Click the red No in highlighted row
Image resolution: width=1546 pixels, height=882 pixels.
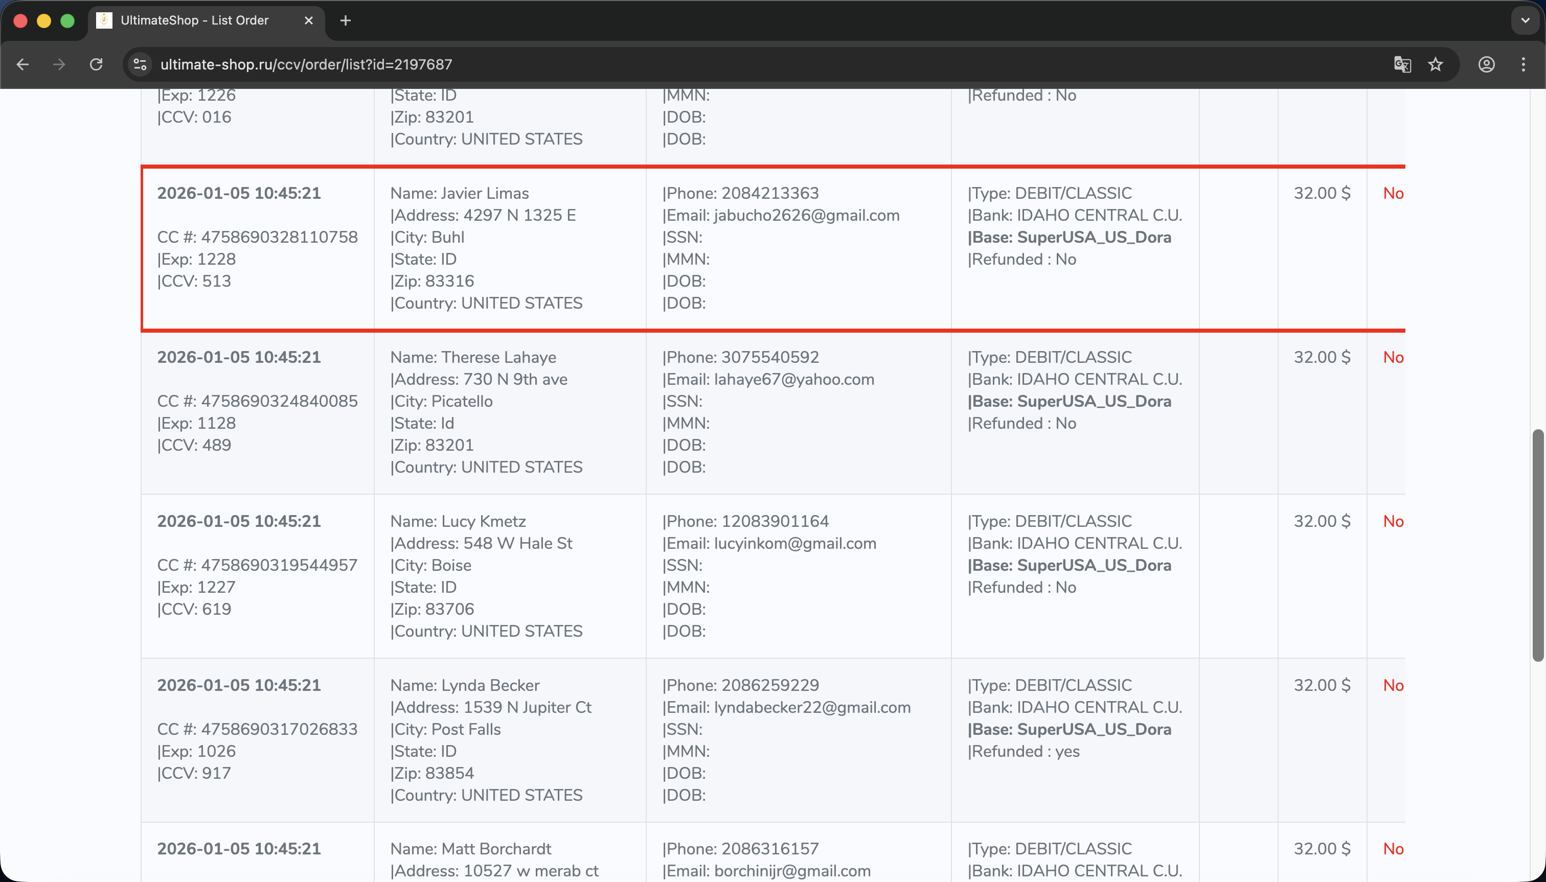(x=1393, y=193)
